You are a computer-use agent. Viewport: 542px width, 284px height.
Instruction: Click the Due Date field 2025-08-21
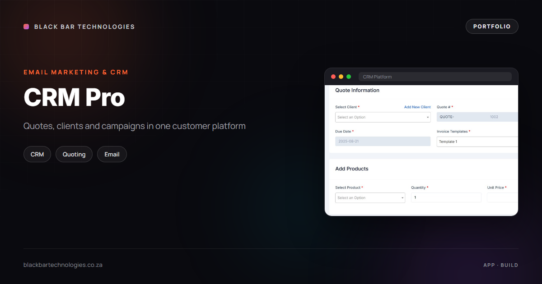(x=383, y=142)
